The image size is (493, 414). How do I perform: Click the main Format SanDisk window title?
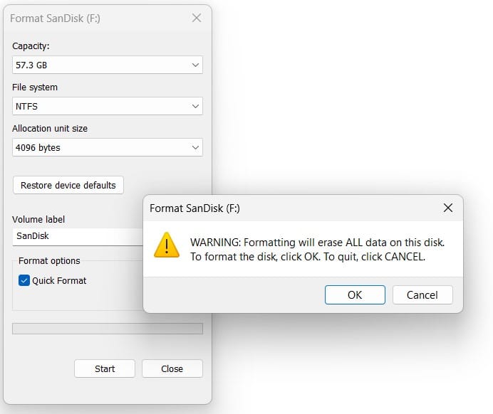pos(55,18)
